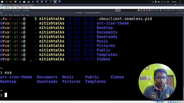Show hidden system tray icons chevron

click(150, 2)
